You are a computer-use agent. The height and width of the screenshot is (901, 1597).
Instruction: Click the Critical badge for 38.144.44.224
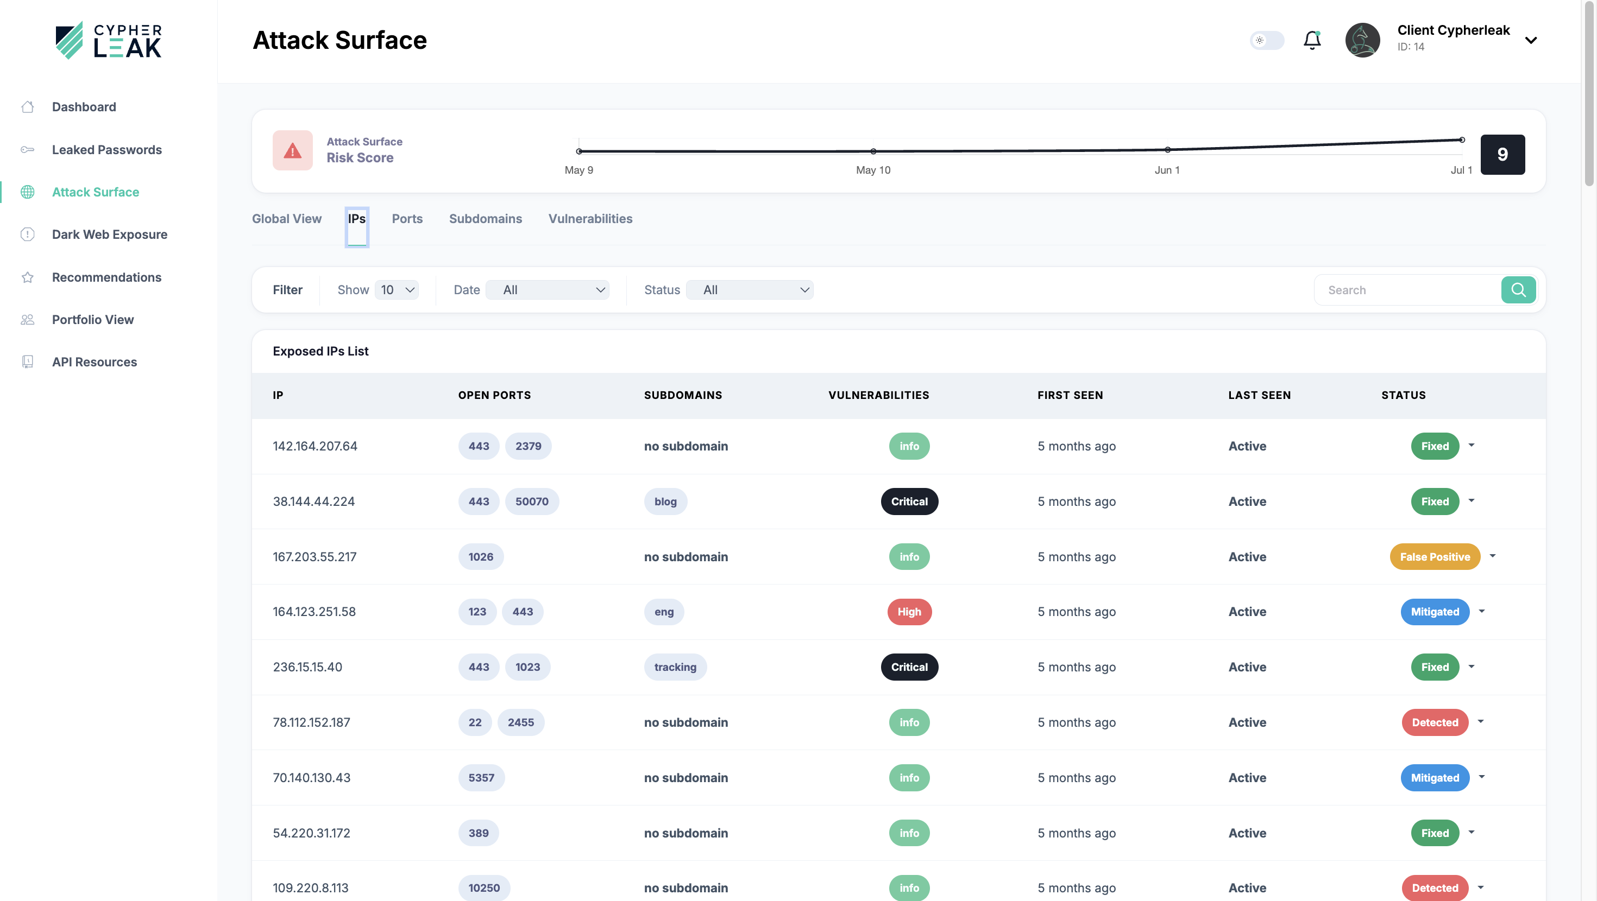tap(909, 502)
